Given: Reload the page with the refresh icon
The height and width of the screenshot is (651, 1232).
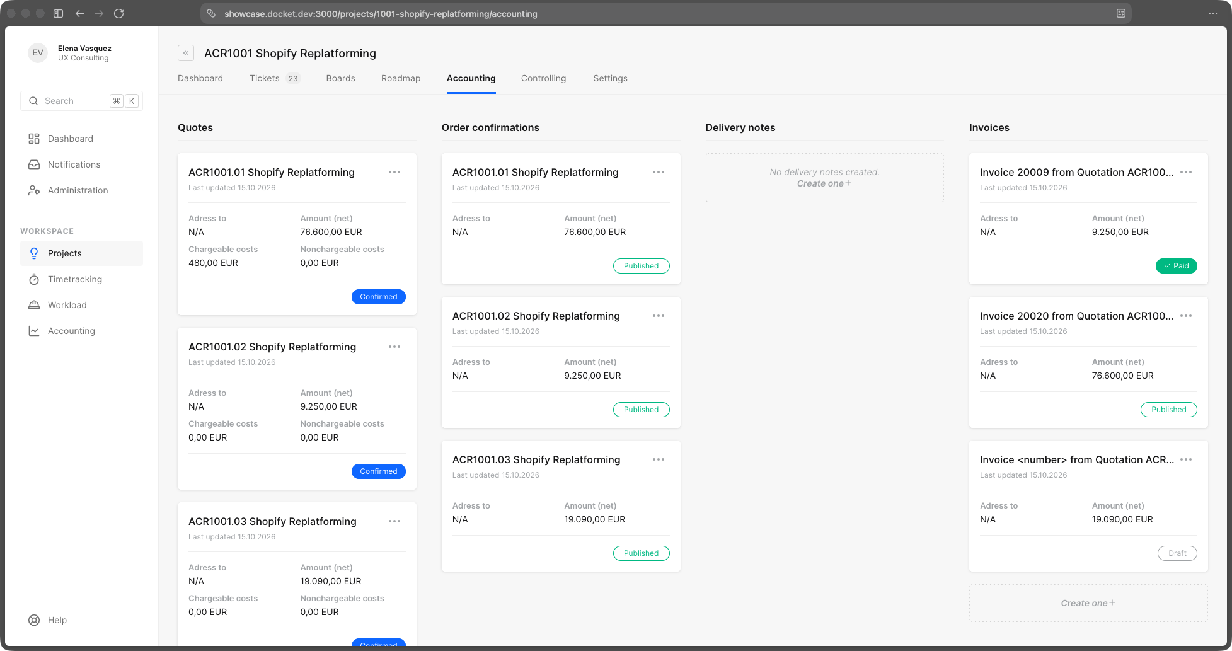Looking at the screenshot, I should tap(118, 13).
